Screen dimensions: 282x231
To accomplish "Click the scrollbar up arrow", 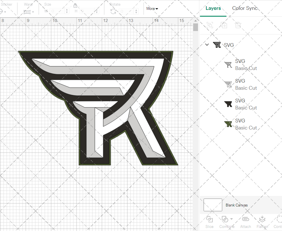I will click(x=195, y=21).
